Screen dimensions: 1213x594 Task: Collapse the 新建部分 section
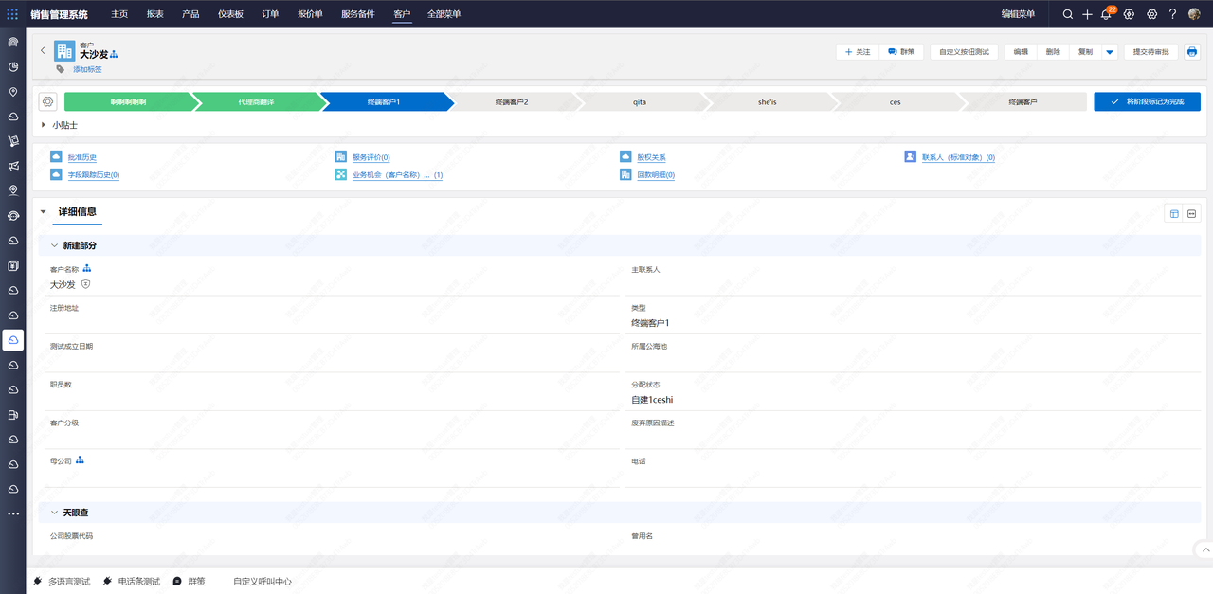[54, 245]
